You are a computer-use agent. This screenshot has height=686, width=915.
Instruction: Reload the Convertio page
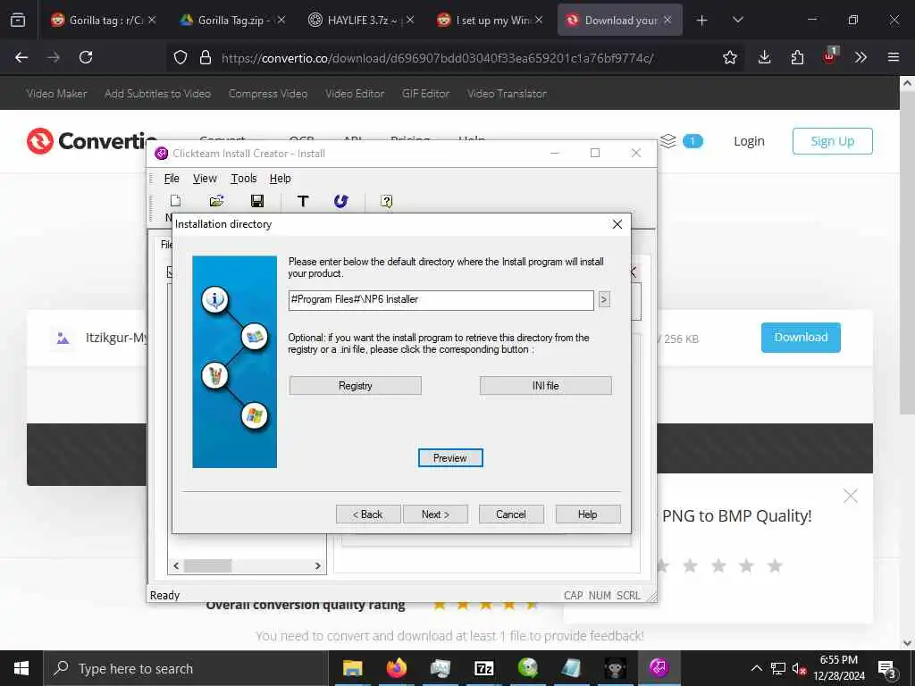pos(86,57)
